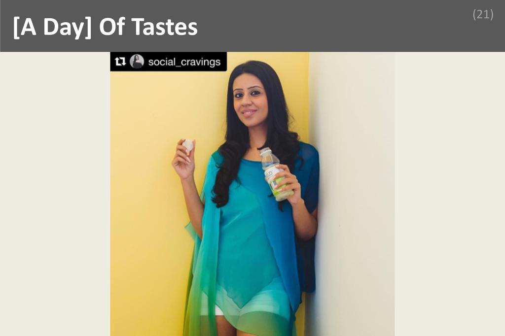This screenshot has width=505, height=336.
Task: Click the white bottle cap she holds
Action: (188, 145)
